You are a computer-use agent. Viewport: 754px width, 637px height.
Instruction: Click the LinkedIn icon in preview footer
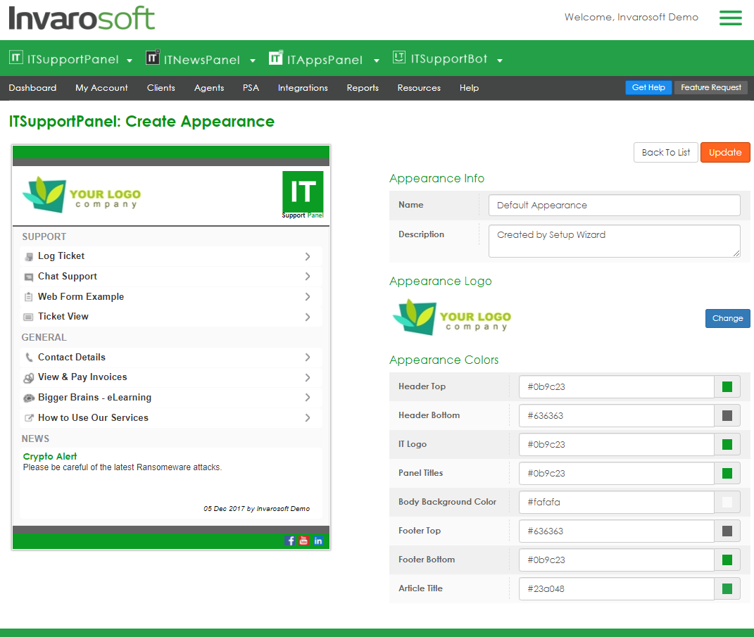point(318,541)
